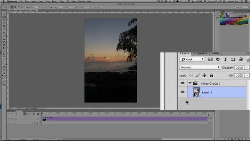Open the Fill slider arrow

pos(247,76)
